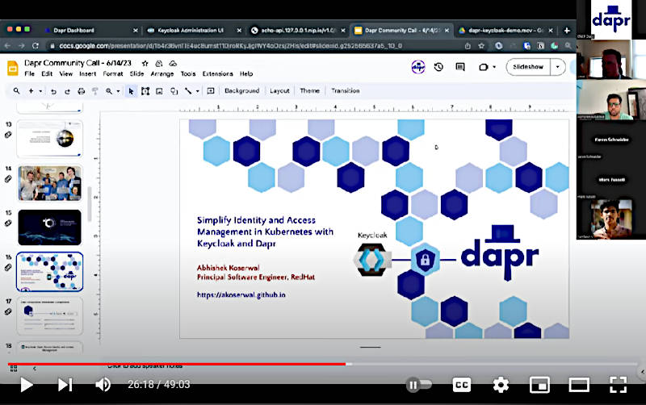Viewport: 646px width, 405px height.
Task: Play the video
Action: coord(27,385)
